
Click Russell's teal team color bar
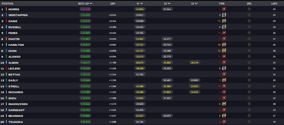pos(6,27)
